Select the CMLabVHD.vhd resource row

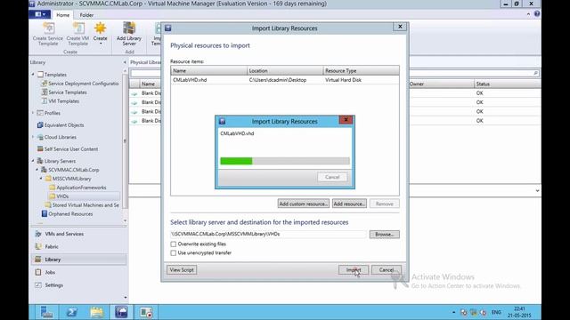pos(285,80)
